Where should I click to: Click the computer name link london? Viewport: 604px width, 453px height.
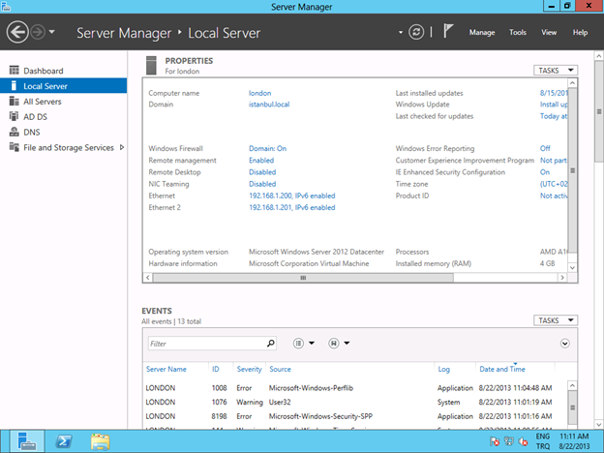point(259,93)
